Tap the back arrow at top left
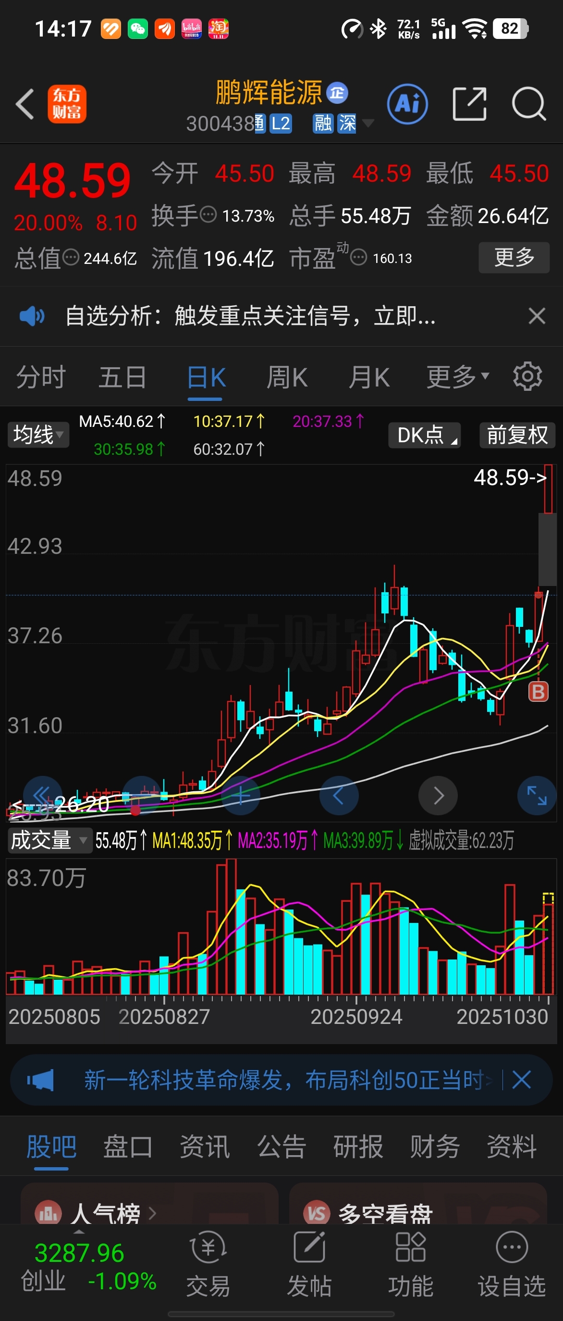The height and width of the screenshot is (1321, 563). (24, 104)
